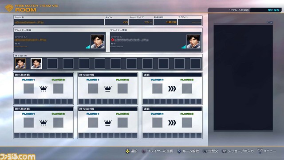Open the replay save setting value
The image size is (284, 160).
(x=265, y=10)
